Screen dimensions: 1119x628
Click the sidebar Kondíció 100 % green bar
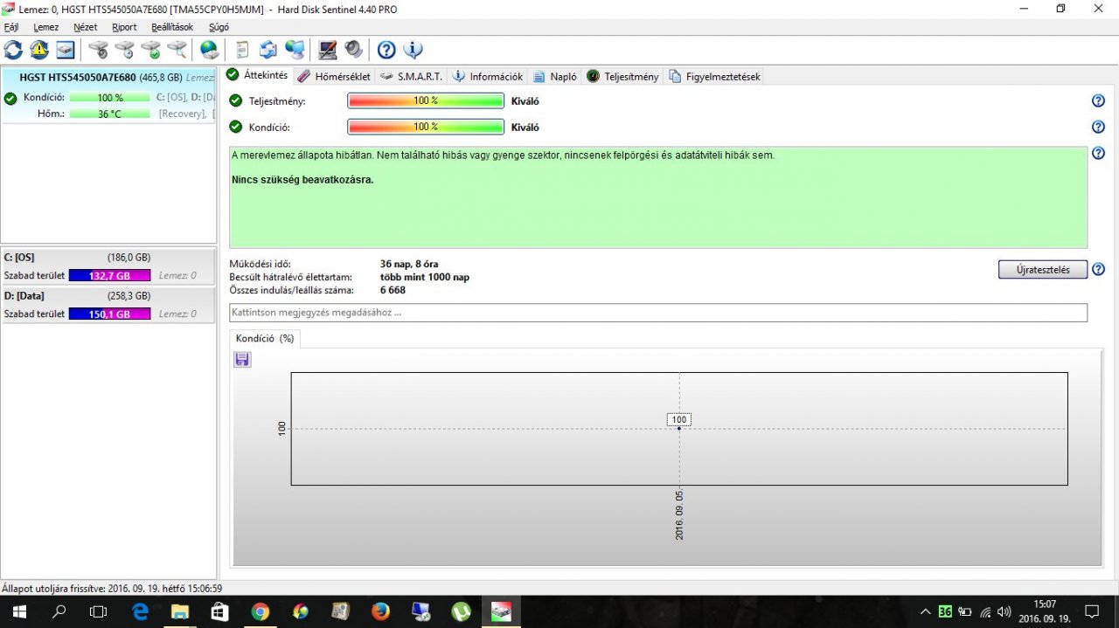tap(110, 98)
